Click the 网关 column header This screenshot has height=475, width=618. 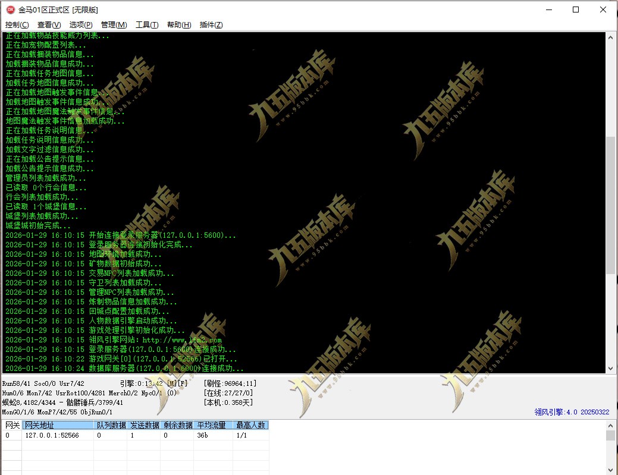[x=12, y=426]
